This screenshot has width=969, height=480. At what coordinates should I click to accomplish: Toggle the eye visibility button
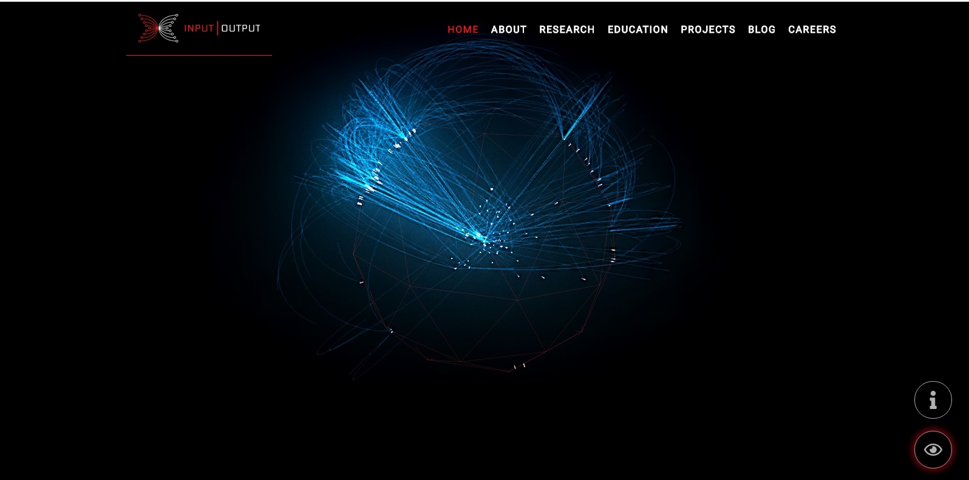click(933, 450)
